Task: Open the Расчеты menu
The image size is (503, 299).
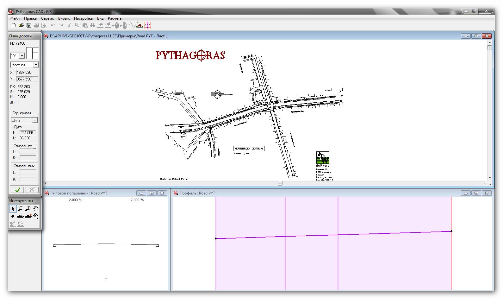Action: (115, 18)
